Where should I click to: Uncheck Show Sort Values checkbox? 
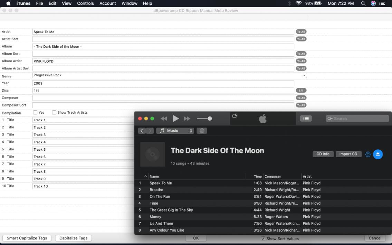pos(263,238)
